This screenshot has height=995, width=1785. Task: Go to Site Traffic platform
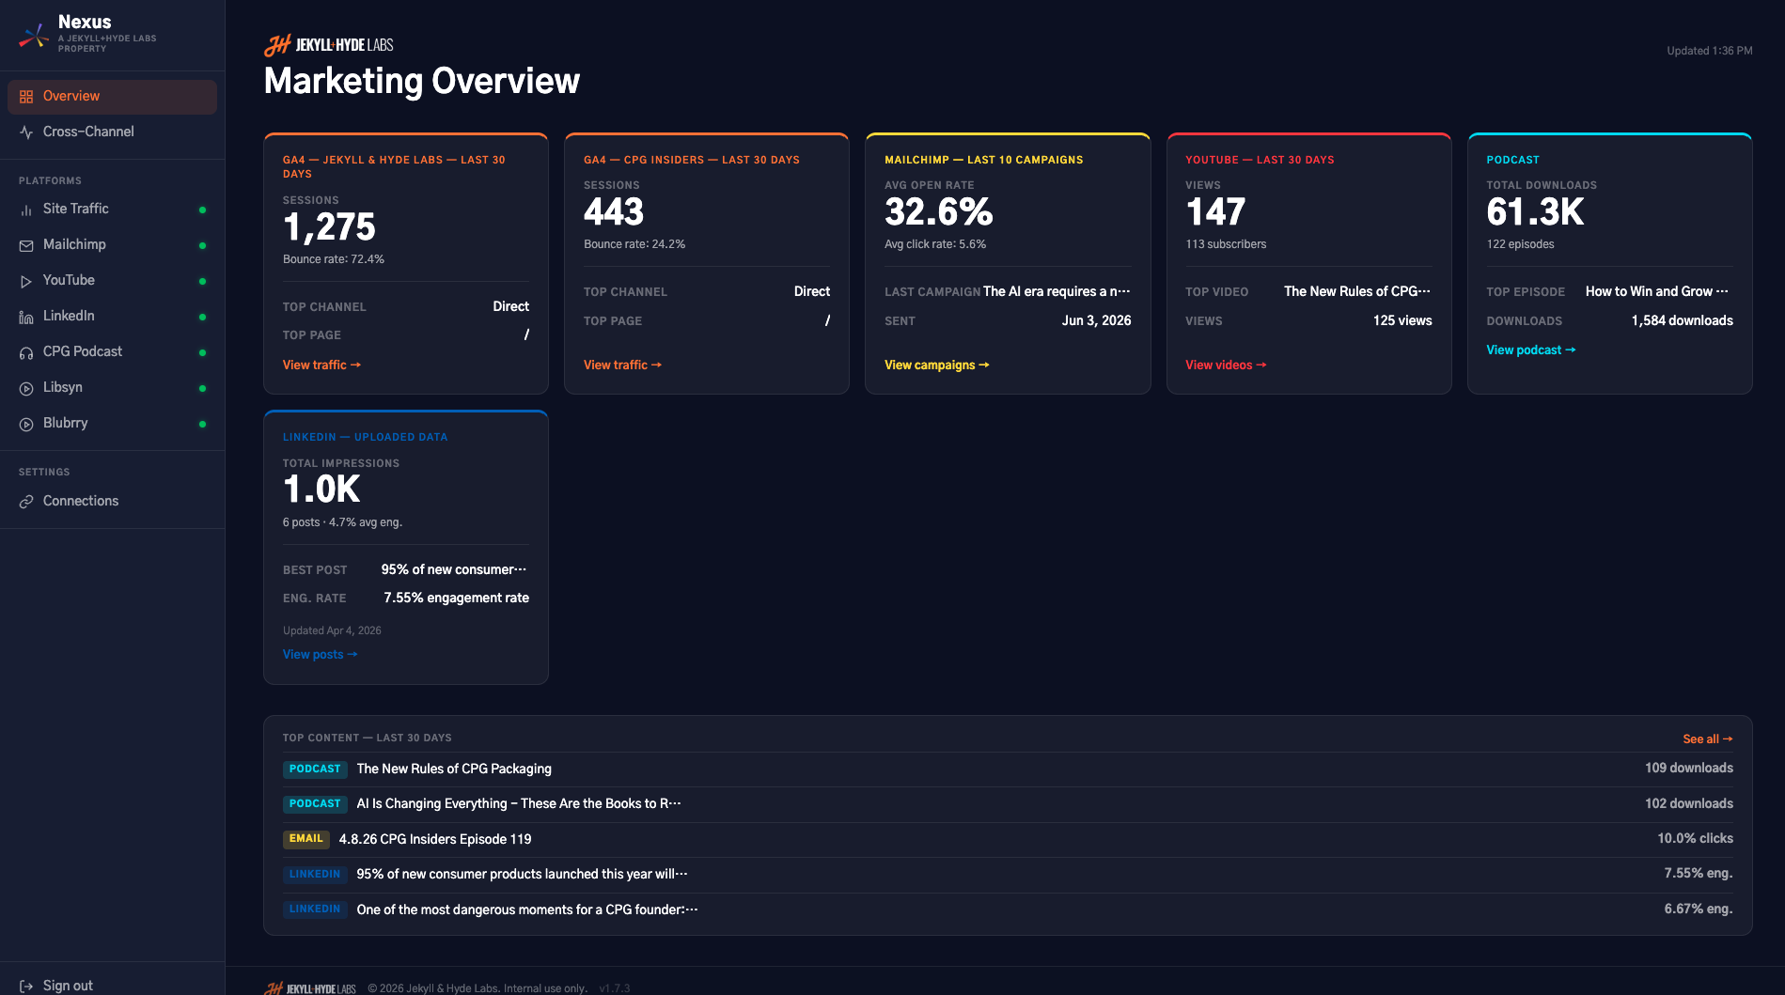pyautogui.click(x=112, y=210)
